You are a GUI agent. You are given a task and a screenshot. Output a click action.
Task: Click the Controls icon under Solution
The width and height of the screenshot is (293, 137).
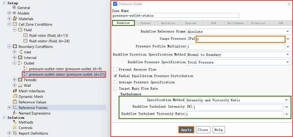pos(15,128)
